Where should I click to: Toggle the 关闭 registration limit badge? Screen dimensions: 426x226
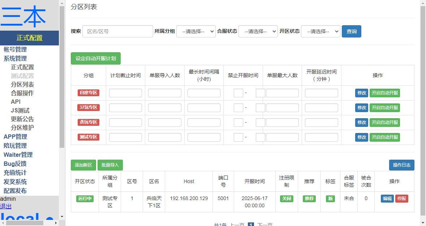coord(286,199)
